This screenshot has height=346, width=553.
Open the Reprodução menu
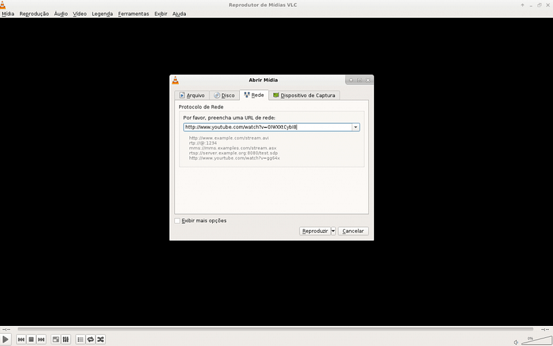point(34,14)
